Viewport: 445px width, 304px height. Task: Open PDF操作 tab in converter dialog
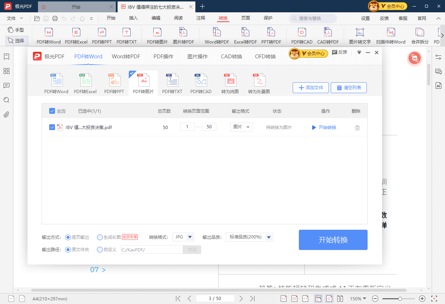click(164, 57)
